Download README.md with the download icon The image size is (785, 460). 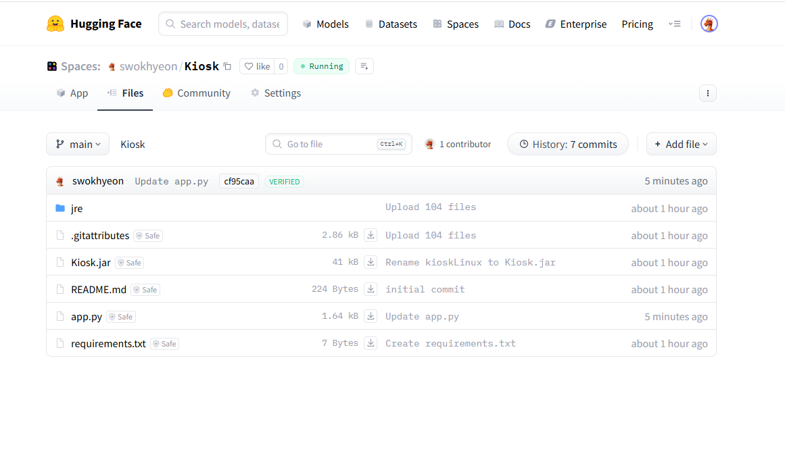click(x=371, y=288)
